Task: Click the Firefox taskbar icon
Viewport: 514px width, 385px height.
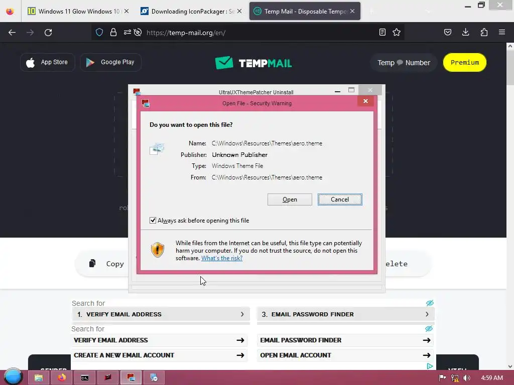Action: [62, 378]
